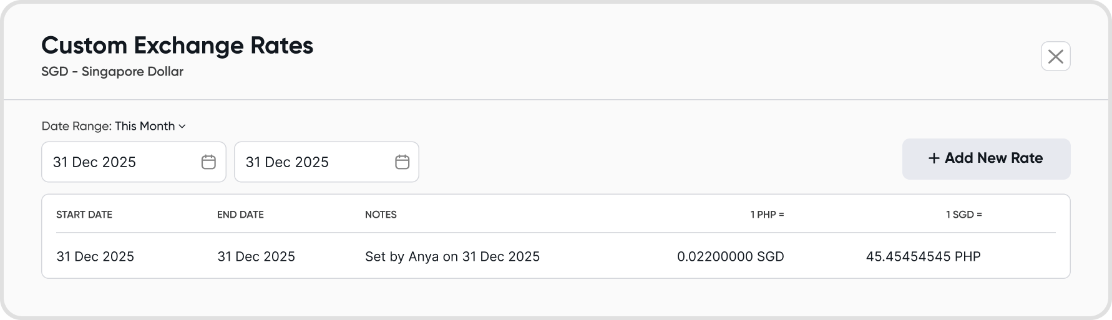Click the NOTES column header
The height and width of the screenshot is (320, 1112).
tap(381, 215)
